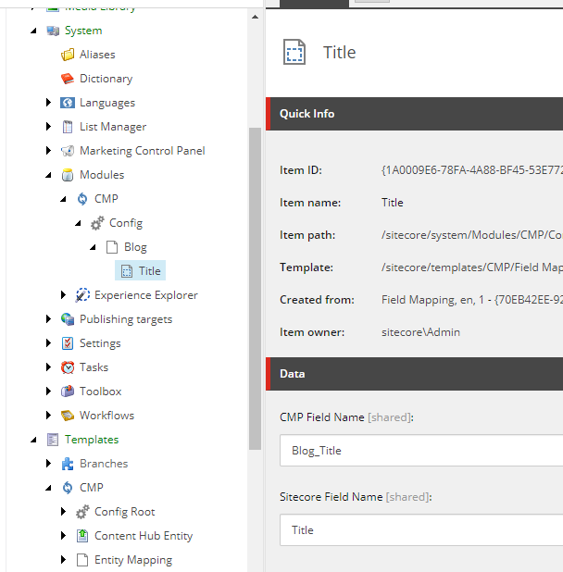Expand the Entity Mapping node
This screenshot has width=563, height=572.
coord(63,560)
